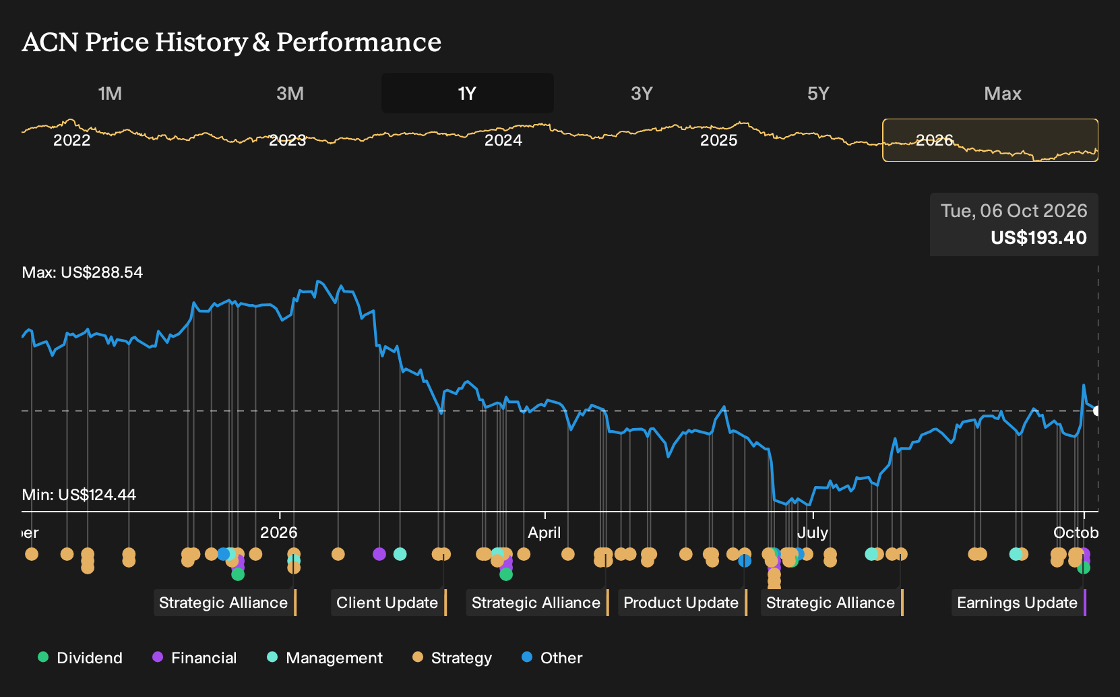Image resolution: width=1120 pixels, height=697 pixels.
Task: Open the Client Update event label
Action: 388,603
